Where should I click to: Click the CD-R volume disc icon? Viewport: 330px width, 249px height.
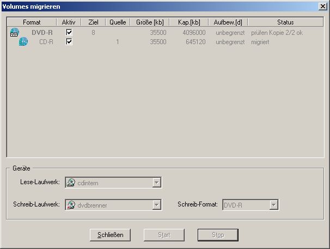tap(23, 42)
